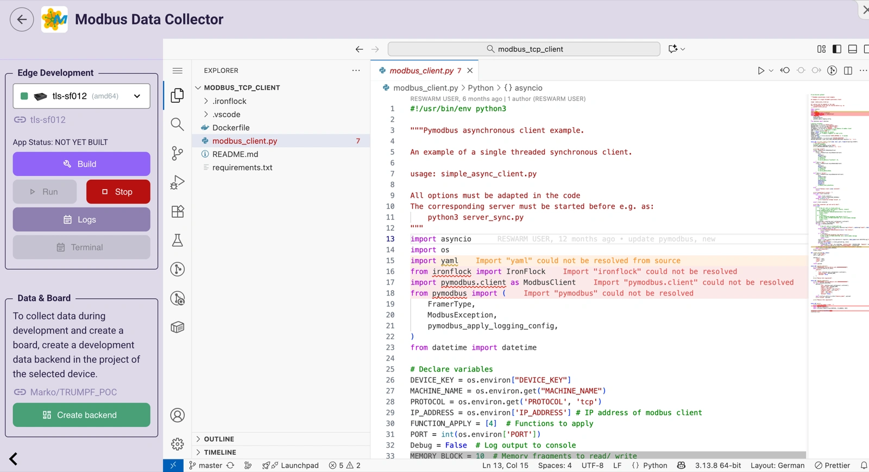Open the Testing flask icon
Screen dimensions: 869x472
click(x=177, y=240)
